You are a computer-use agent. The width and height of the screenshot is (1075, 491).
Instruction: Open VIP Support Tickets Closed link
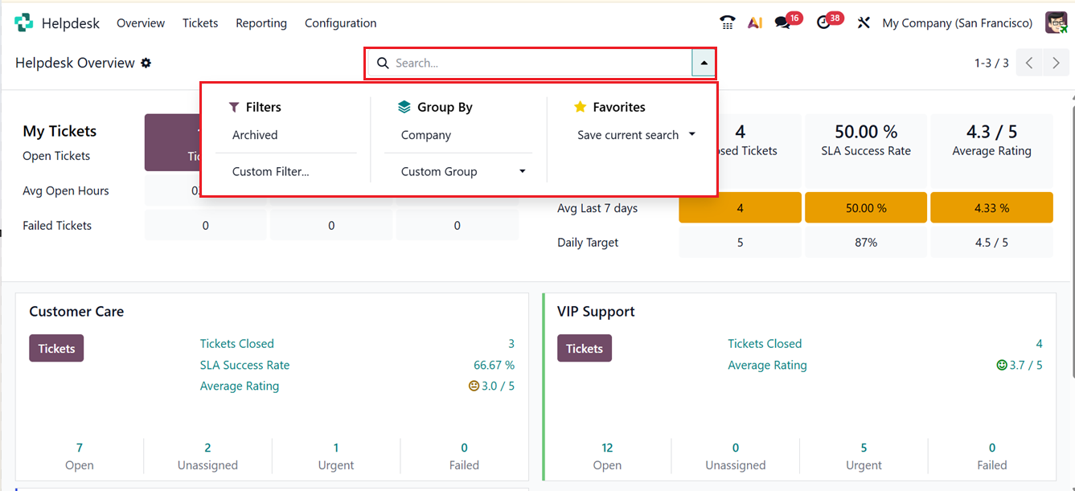pyautogui.click(x=765, y=343)
